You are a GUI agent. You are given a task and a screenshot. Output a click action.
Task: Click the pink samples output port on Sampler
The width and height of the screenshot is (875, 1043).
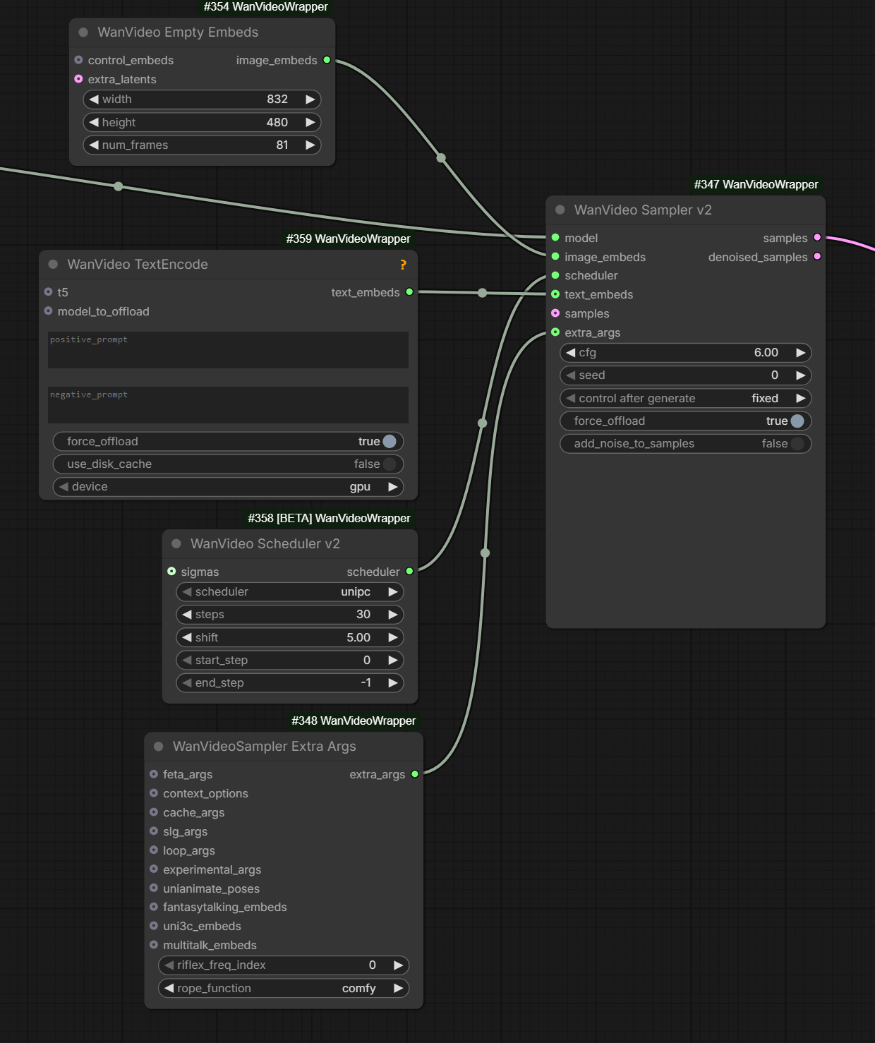[x=817, y=238]
